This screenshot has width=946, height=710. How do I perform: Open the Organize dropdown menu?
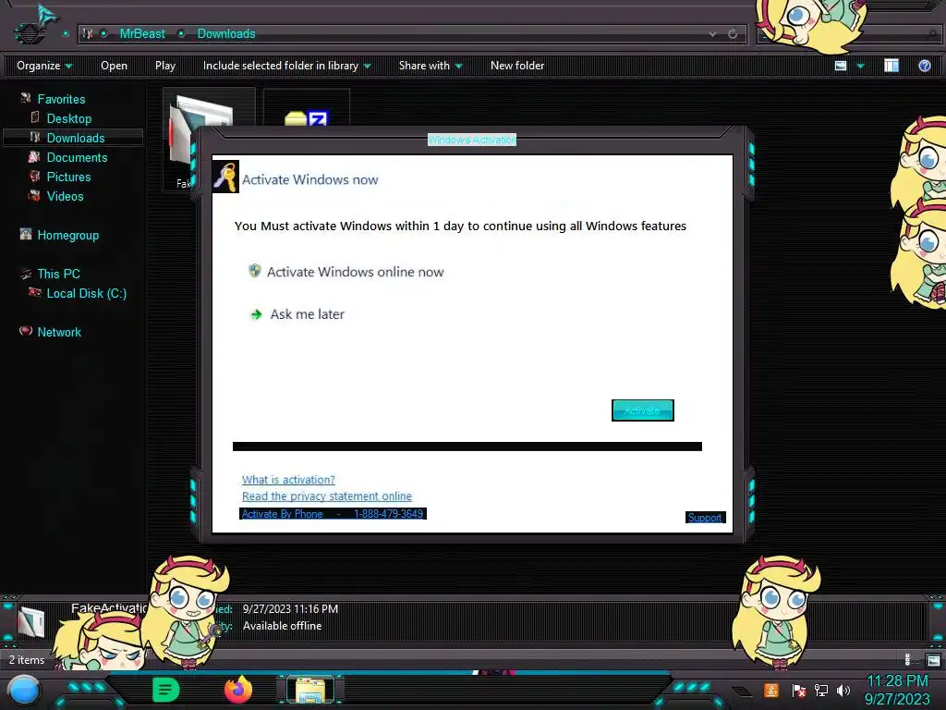click(44, 66)
